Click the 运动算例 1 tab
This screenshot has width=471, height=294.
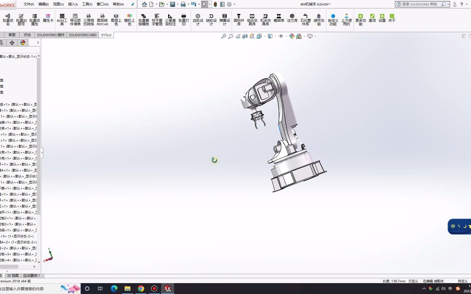coord(31,275)
